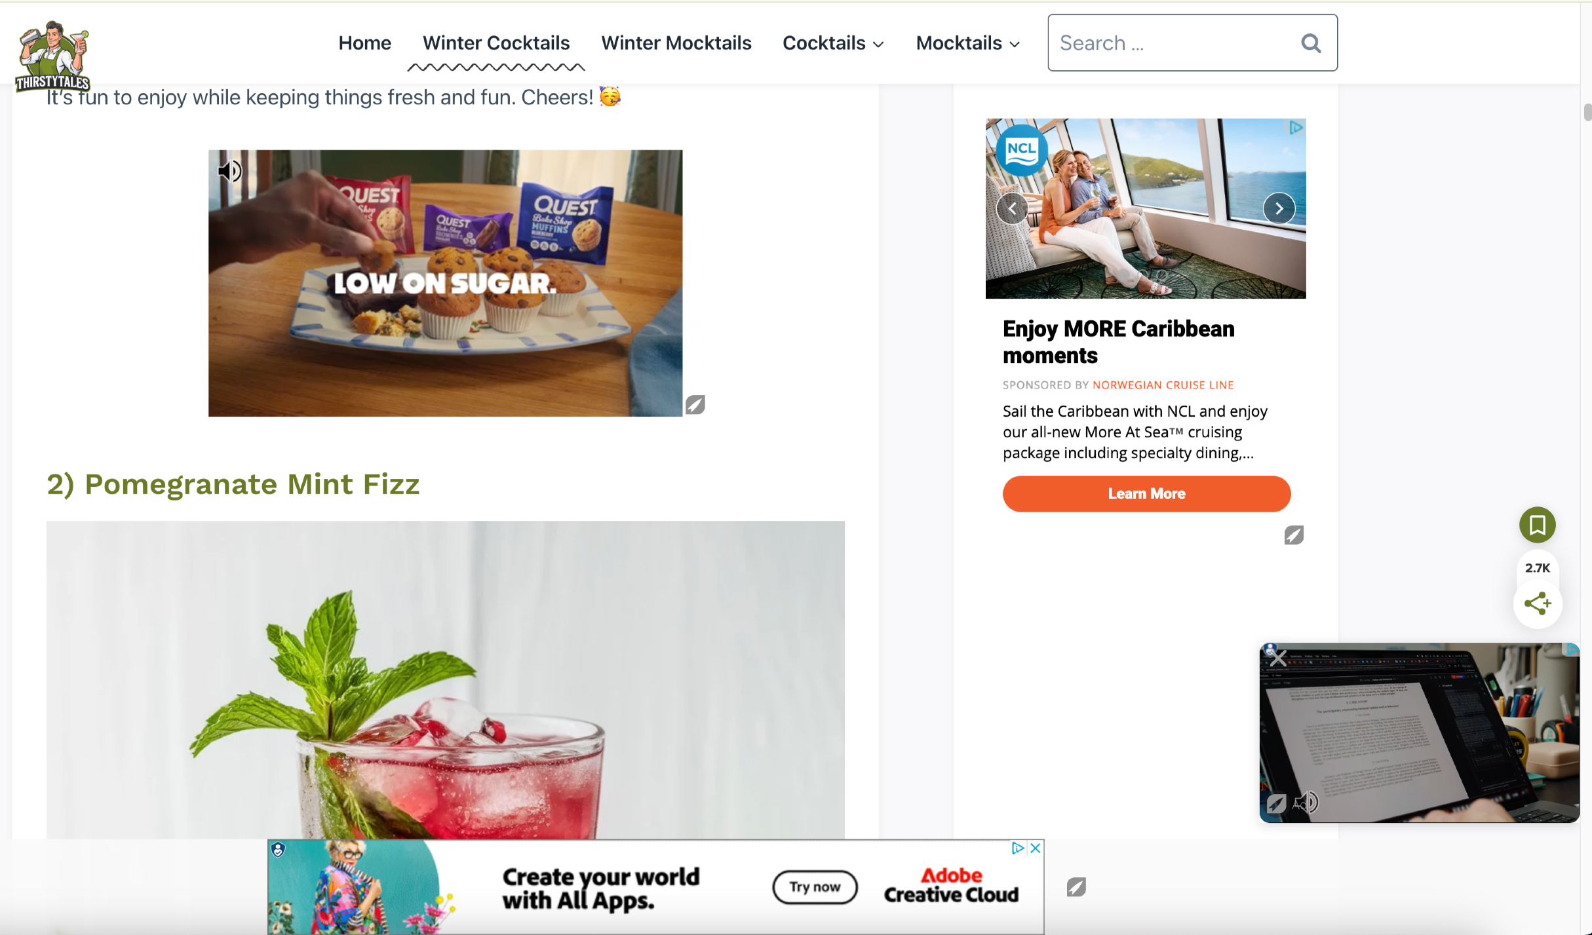This screenshot has width=1592, height=935.
Task: Expand the Cocktails dropdown menu
Action: pyautogui.click(x=833, y=43)
